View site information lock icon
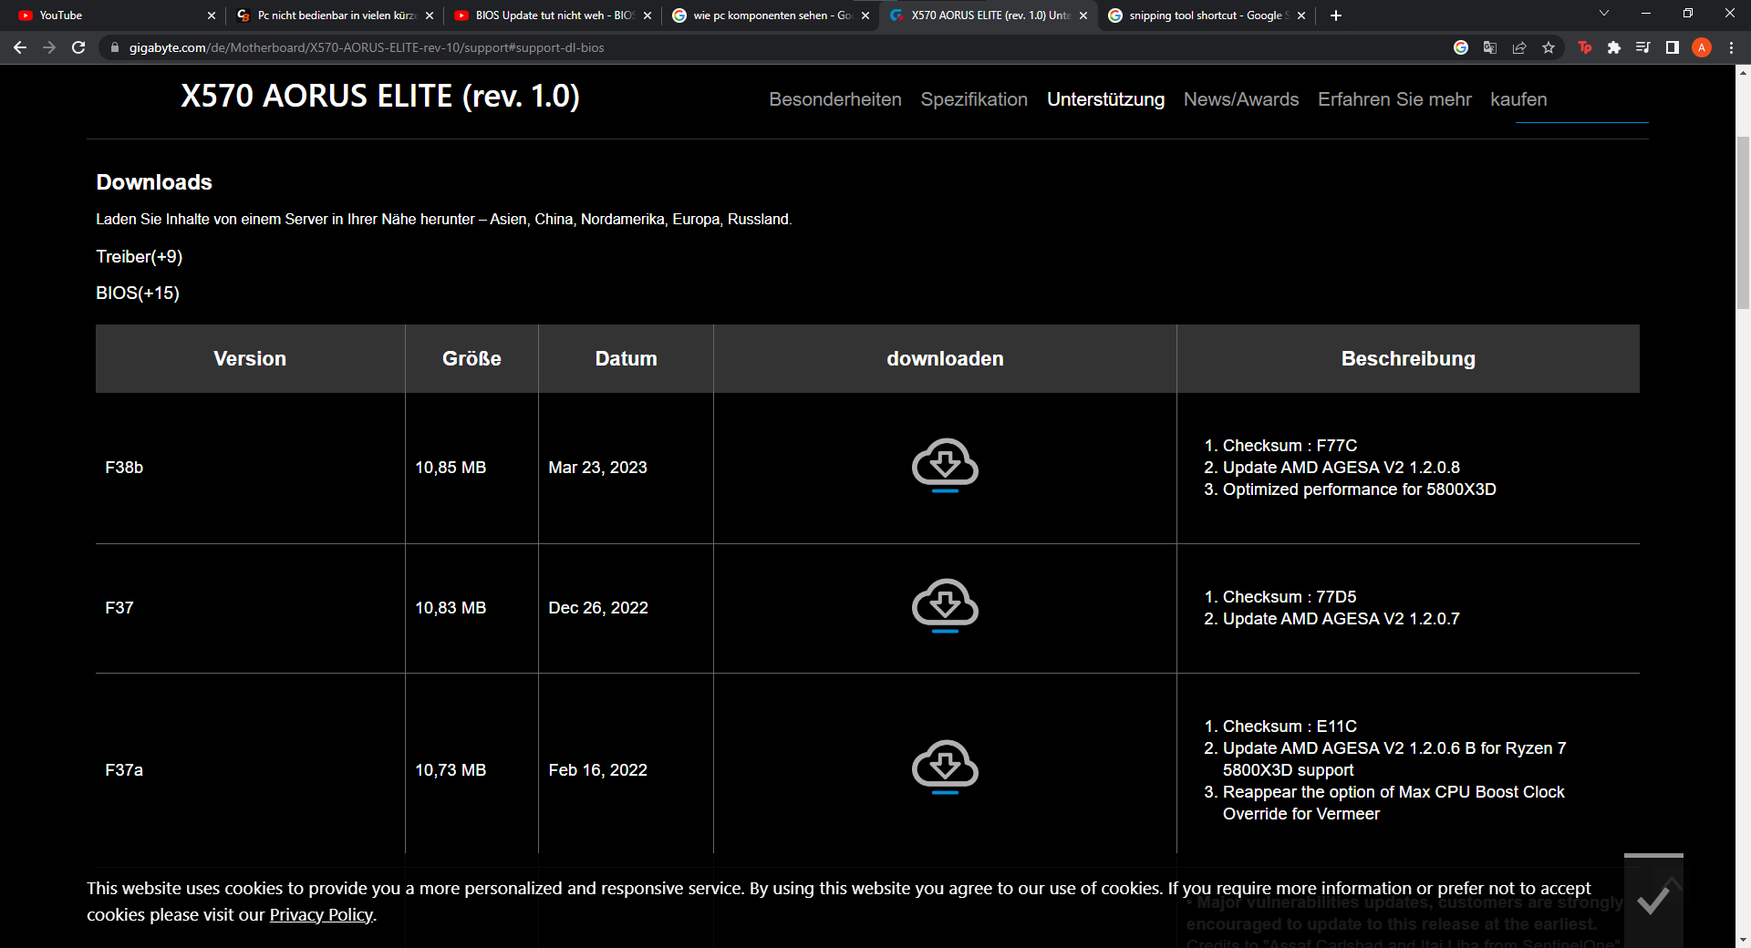 114,47
